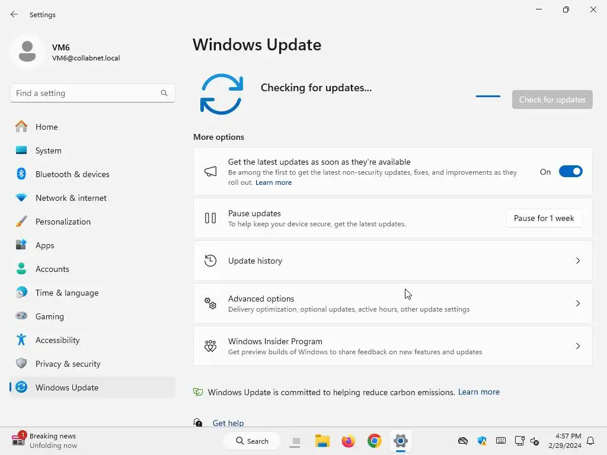Click the Get help link
The height and width of the screenshot is (455, 607).
(x=228, y=423)
